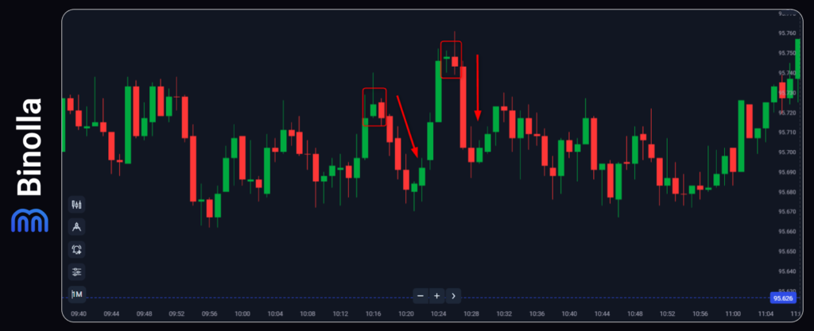This screenshot has width=814, height=331.
Task: Click the 10:56 time axis label
Action: coord(700,314)
